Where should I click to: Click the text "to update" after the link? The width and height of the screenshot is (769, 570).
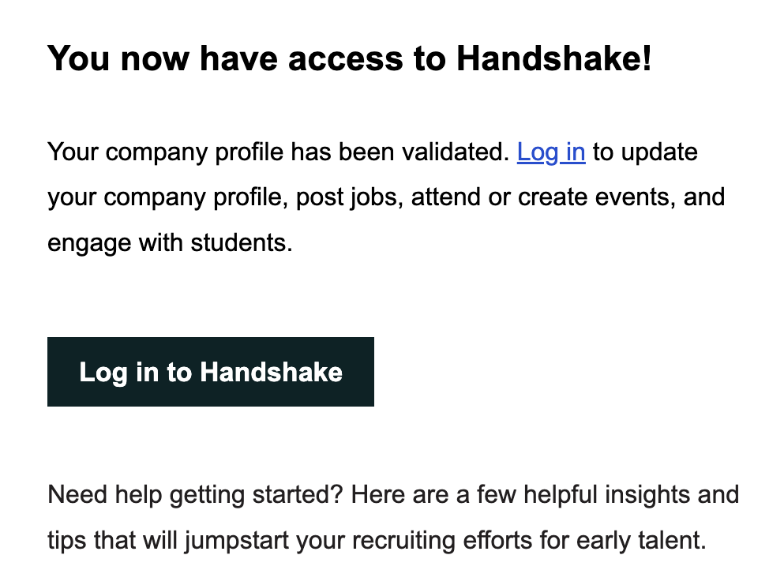tap(645, 152)
